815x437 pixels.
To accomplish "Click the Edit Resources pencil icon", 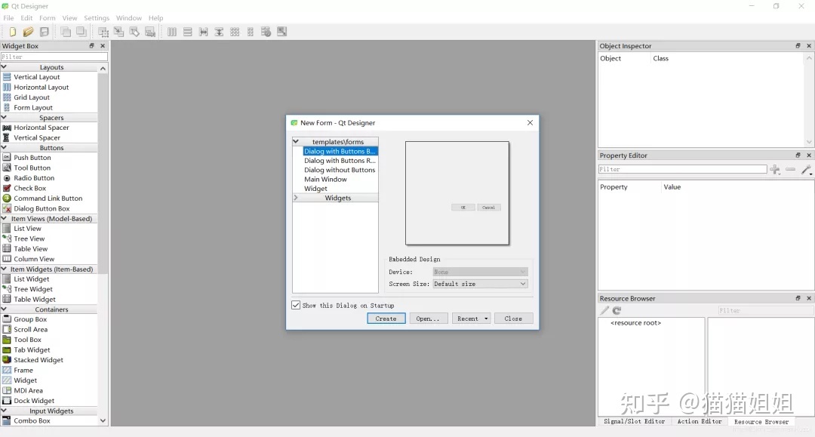I will click(x=604, y=310).
